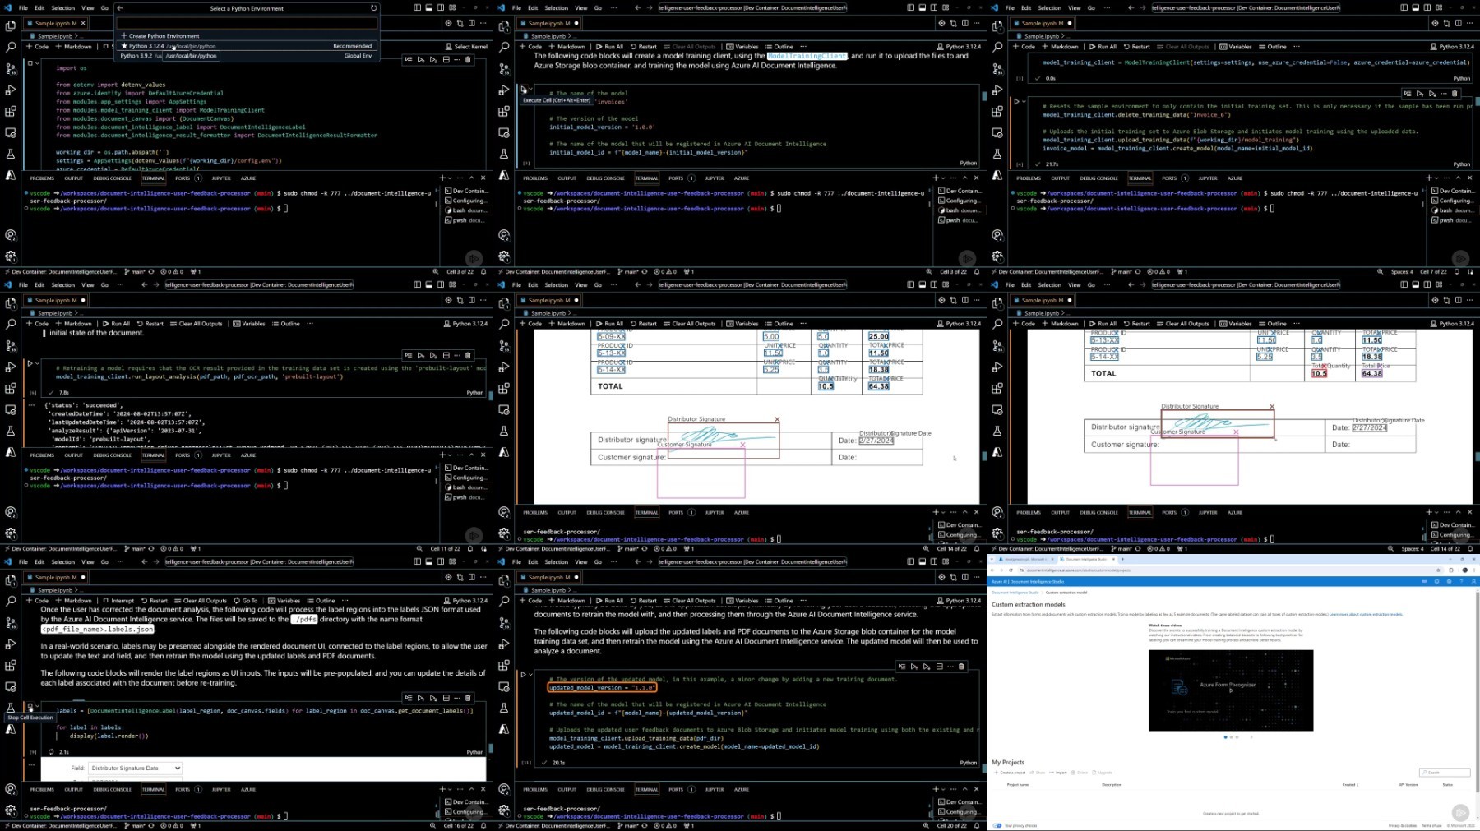This screenshot has width=1480, height=831.
Task: Open File menu in environment-picker window
Action: pos(23,8)
